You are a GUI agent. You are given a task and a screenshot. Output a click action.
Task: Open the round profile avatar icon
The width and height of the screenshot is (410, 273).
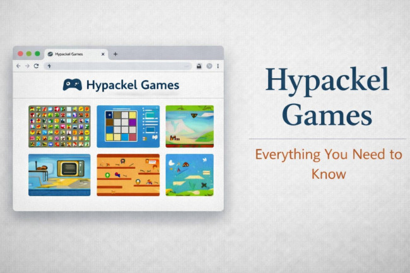tap(209, 66)
